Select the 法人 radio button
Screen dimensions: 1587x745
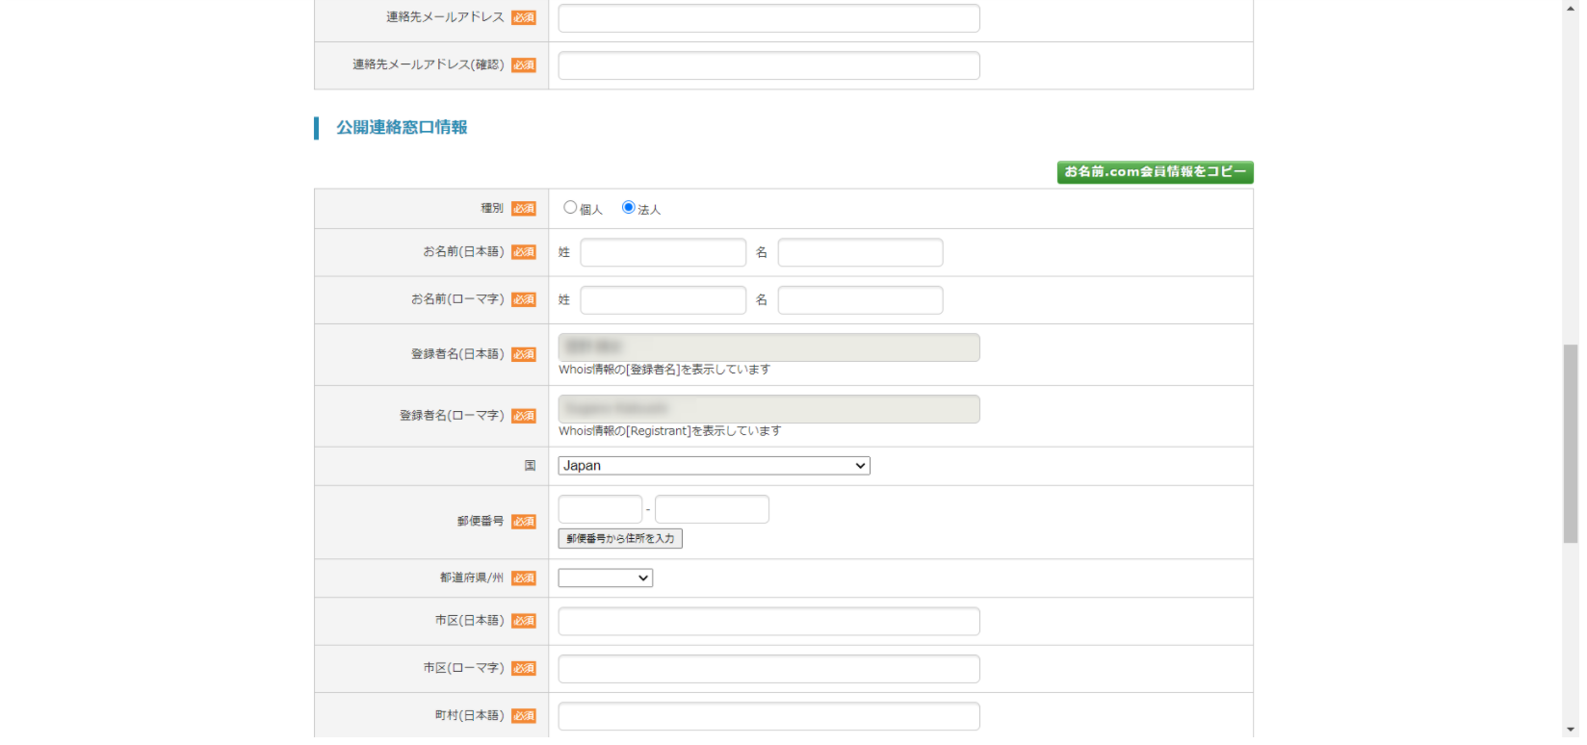[629, 208]
